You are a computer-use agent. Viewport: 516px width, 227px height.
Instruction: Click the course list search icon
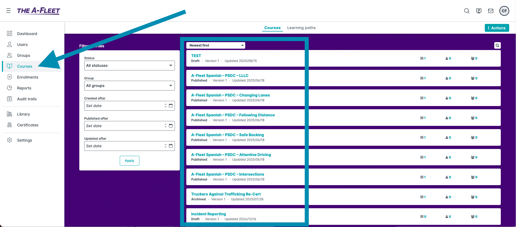tap(497, 45)
